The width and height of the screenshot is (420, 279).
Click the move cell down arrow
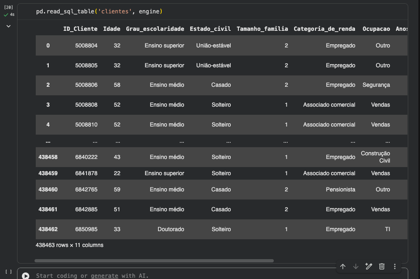(356, 266)
